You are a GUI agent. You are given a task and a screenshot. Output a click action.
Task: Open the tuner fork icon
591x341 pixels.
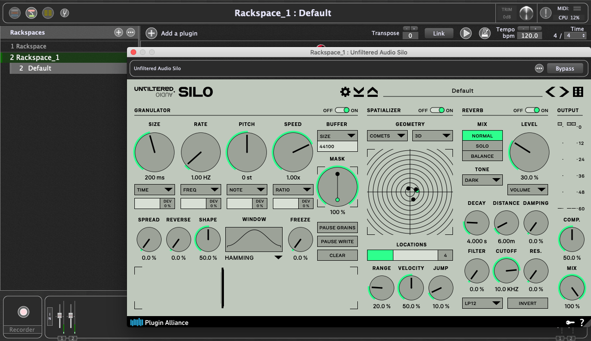point(65,13)
